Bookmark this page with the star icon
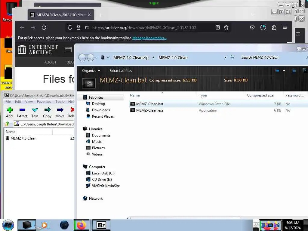This screenshot has height=231, width=308. 226,27
